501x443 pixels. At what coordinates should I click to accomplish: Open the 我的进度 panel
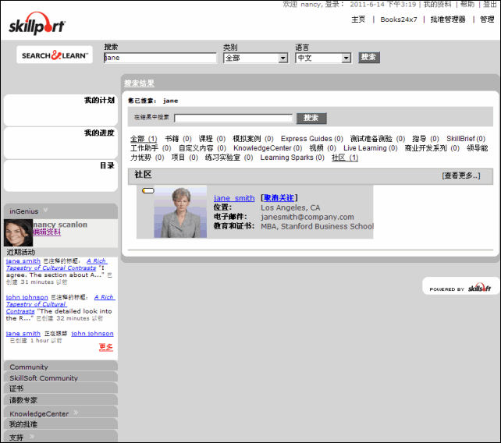[61, 143]
